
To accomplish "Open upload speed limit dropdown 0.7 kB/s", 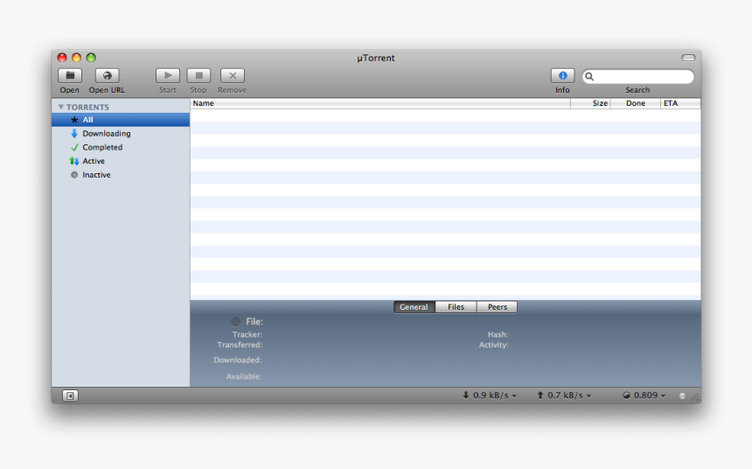I will point(564,395).
